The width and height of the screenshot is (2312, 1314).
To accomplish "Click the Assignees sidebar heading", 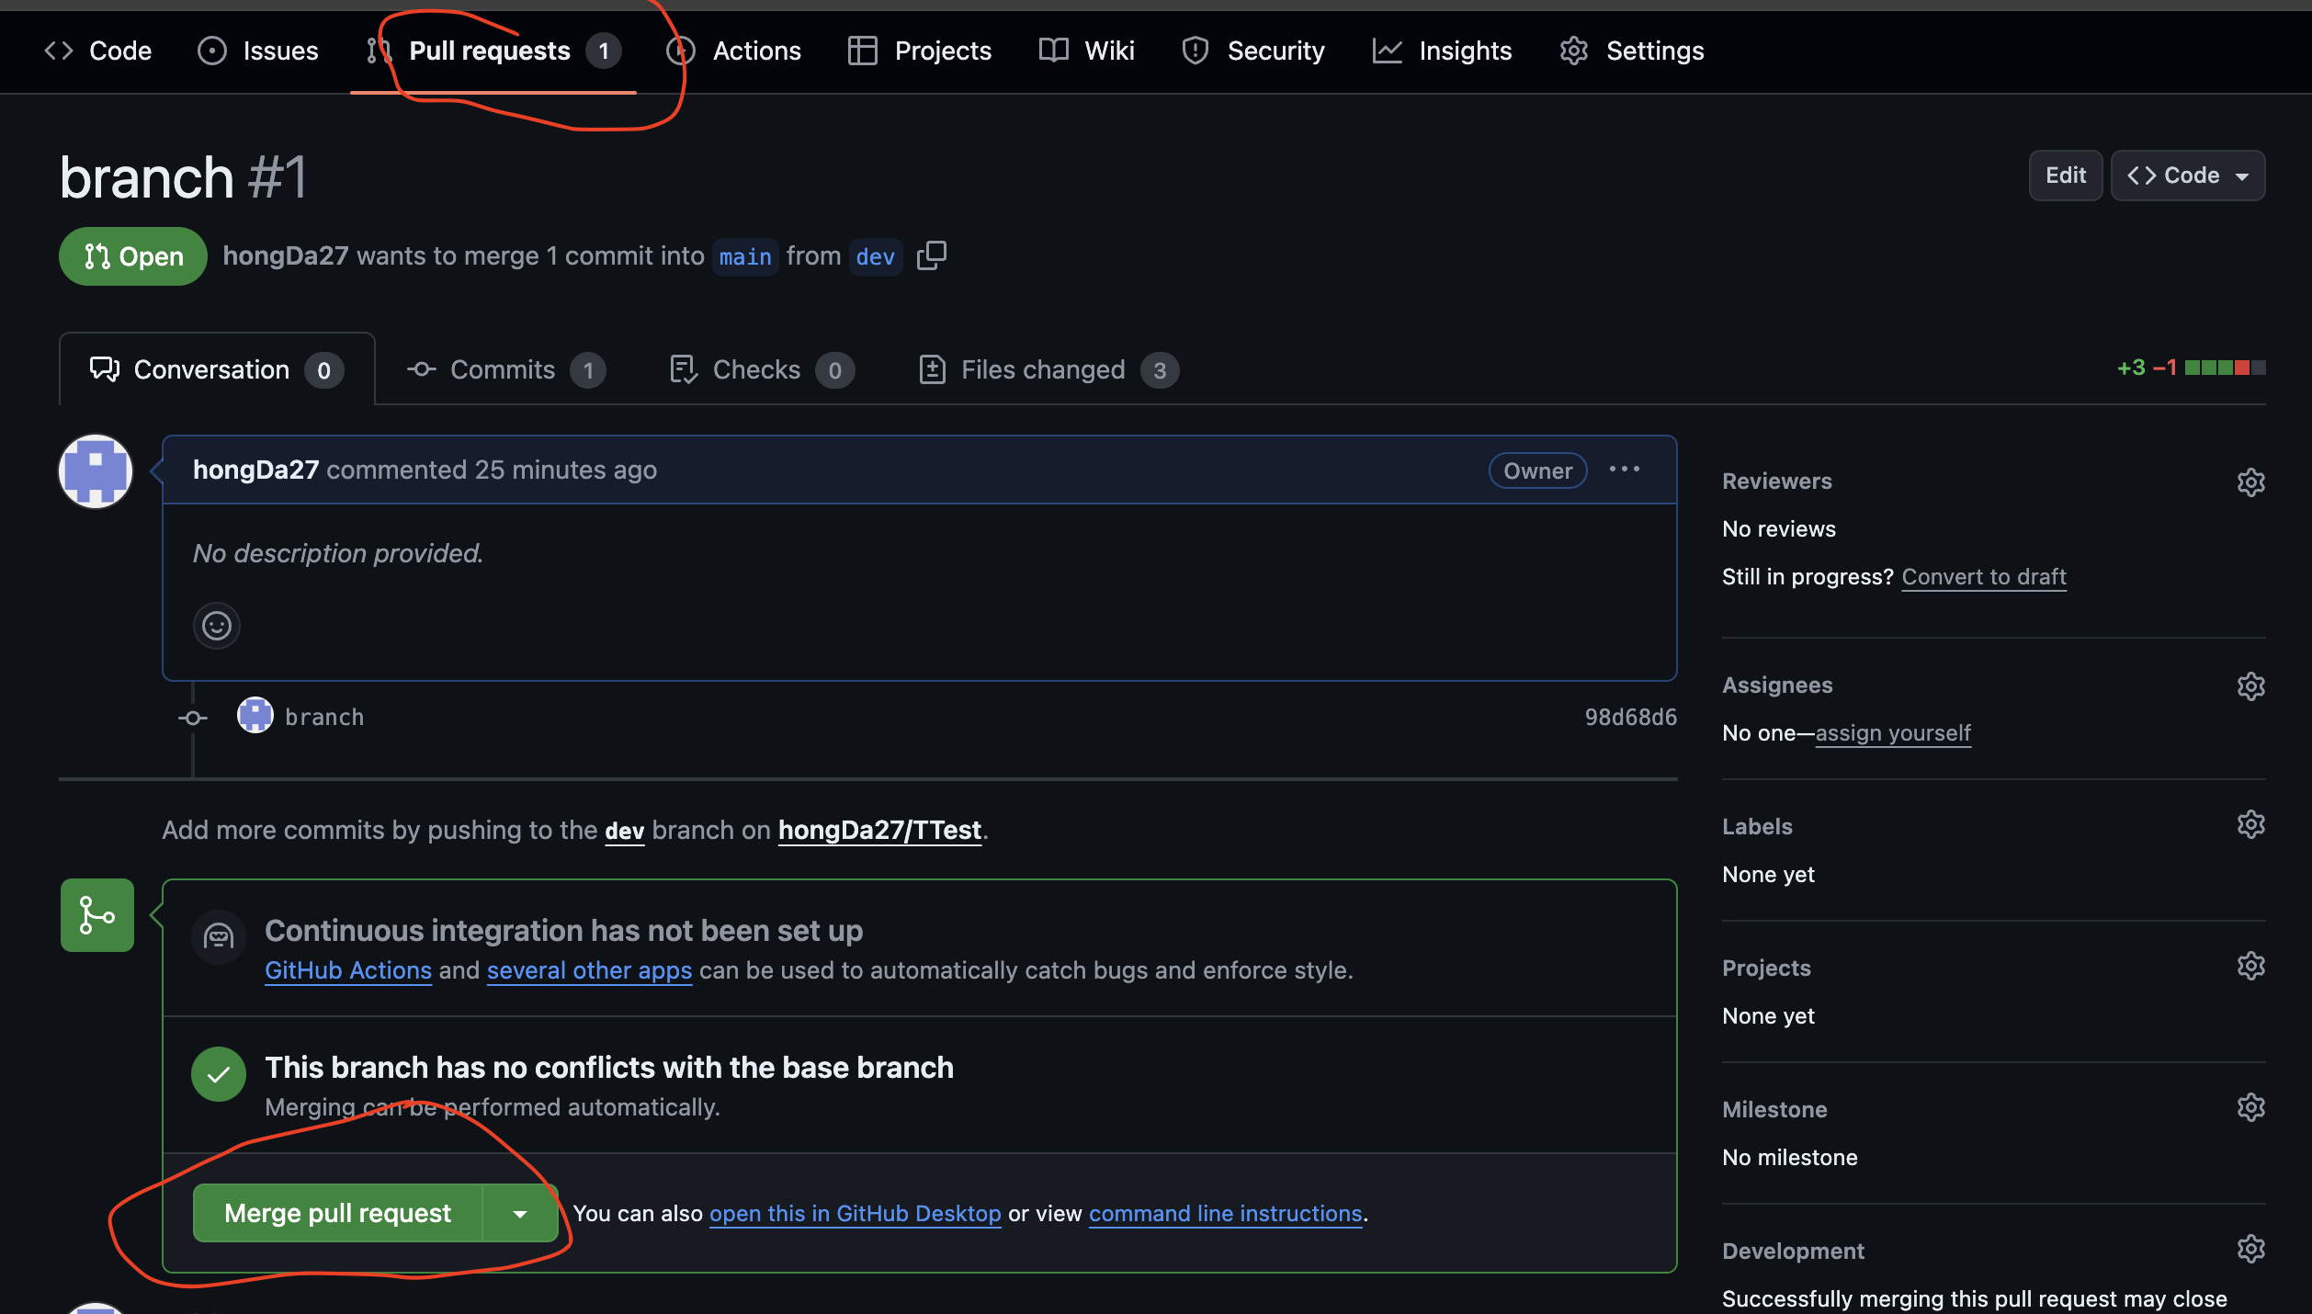I will tap(1777, 685).
